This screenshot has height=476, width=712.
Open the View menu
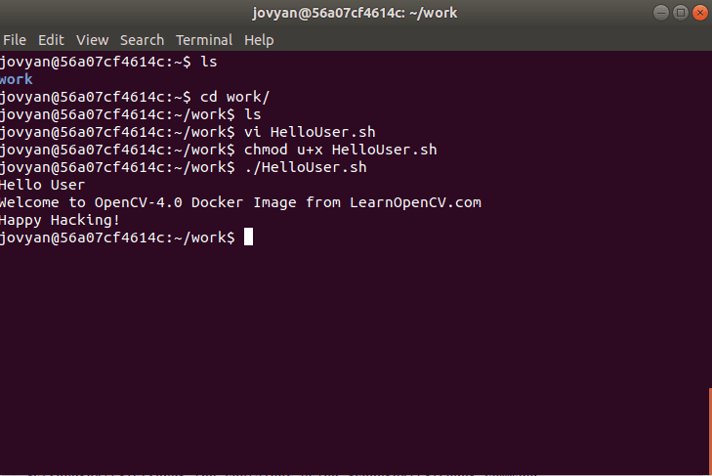[92, 40]
